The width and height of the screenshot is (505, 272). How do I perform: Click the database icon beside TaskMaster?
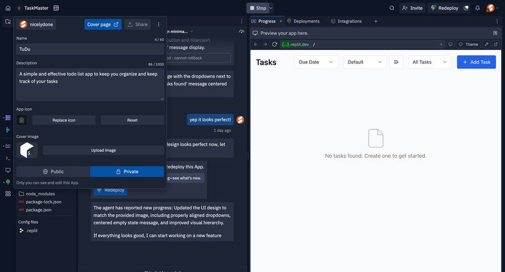pyautogui.click(x=56, y=8)
